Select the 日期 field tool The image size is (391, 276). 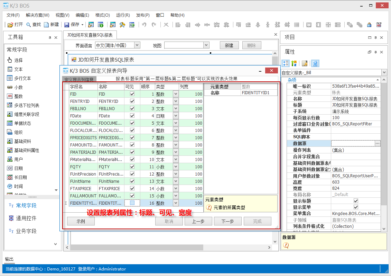point(15,168)
